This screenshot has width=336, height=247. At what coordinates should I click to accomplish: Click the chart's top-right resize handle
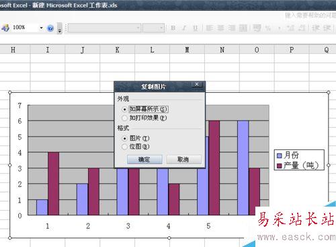pyautogui.click(x=329, y=92)
